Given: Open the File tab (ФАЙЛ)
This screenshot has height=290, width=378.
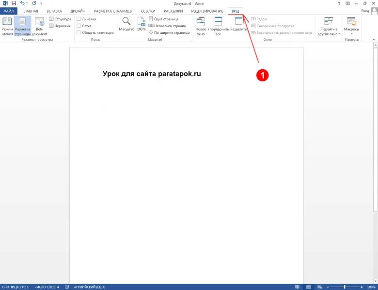Looking at the screenshot, I should pyautogui.click(x=9, y=11).
